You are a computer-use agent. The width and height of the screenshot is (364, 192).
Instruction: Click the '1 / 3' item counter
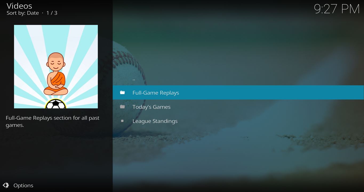(x=52, y=13)
